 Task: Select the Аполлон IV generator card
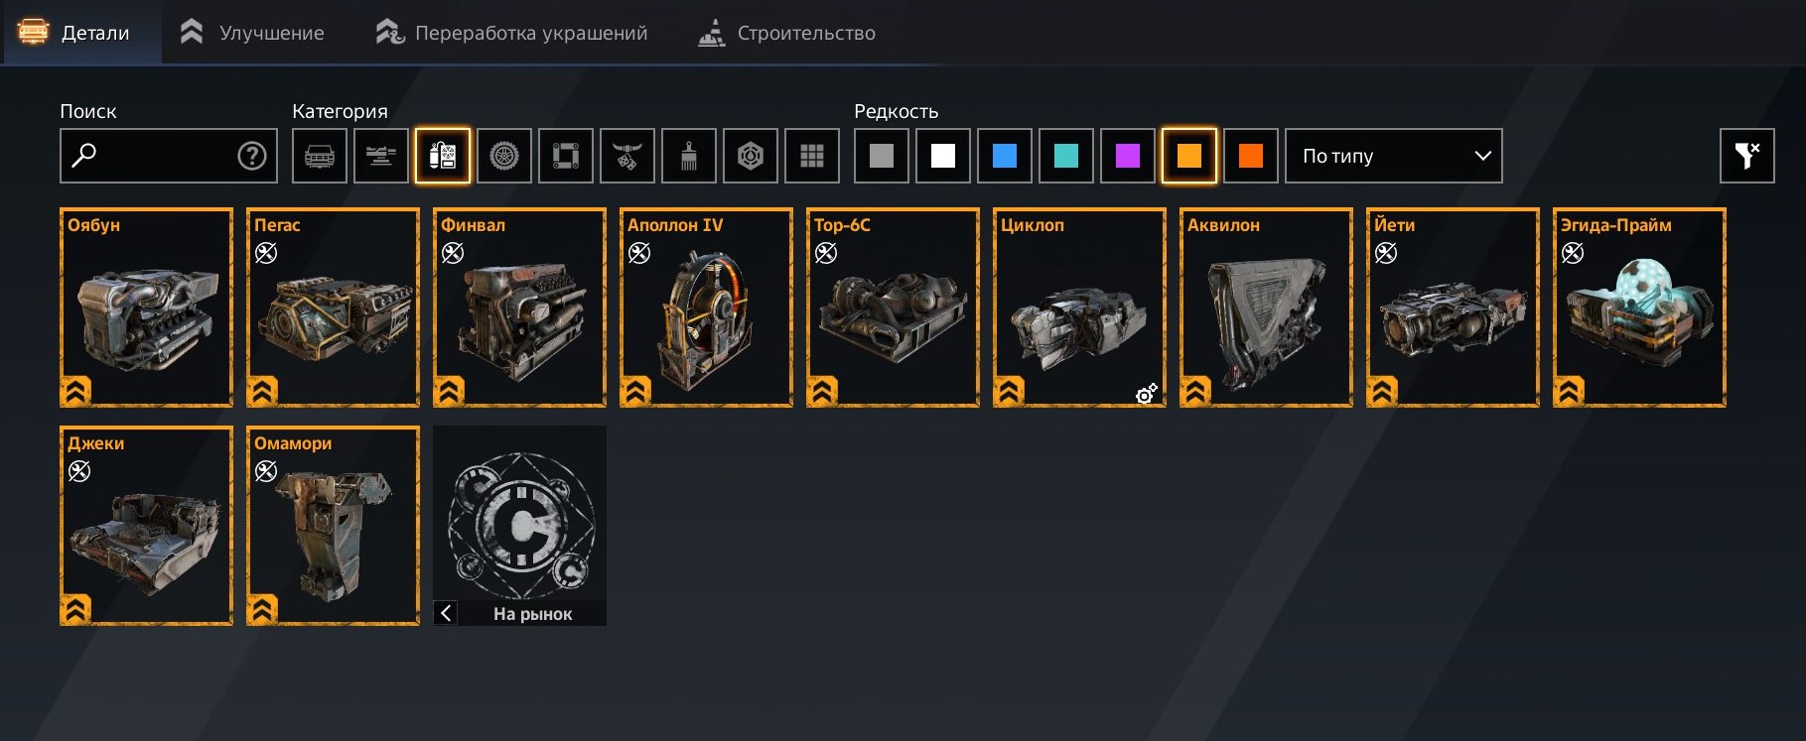[x=706, y=308]
